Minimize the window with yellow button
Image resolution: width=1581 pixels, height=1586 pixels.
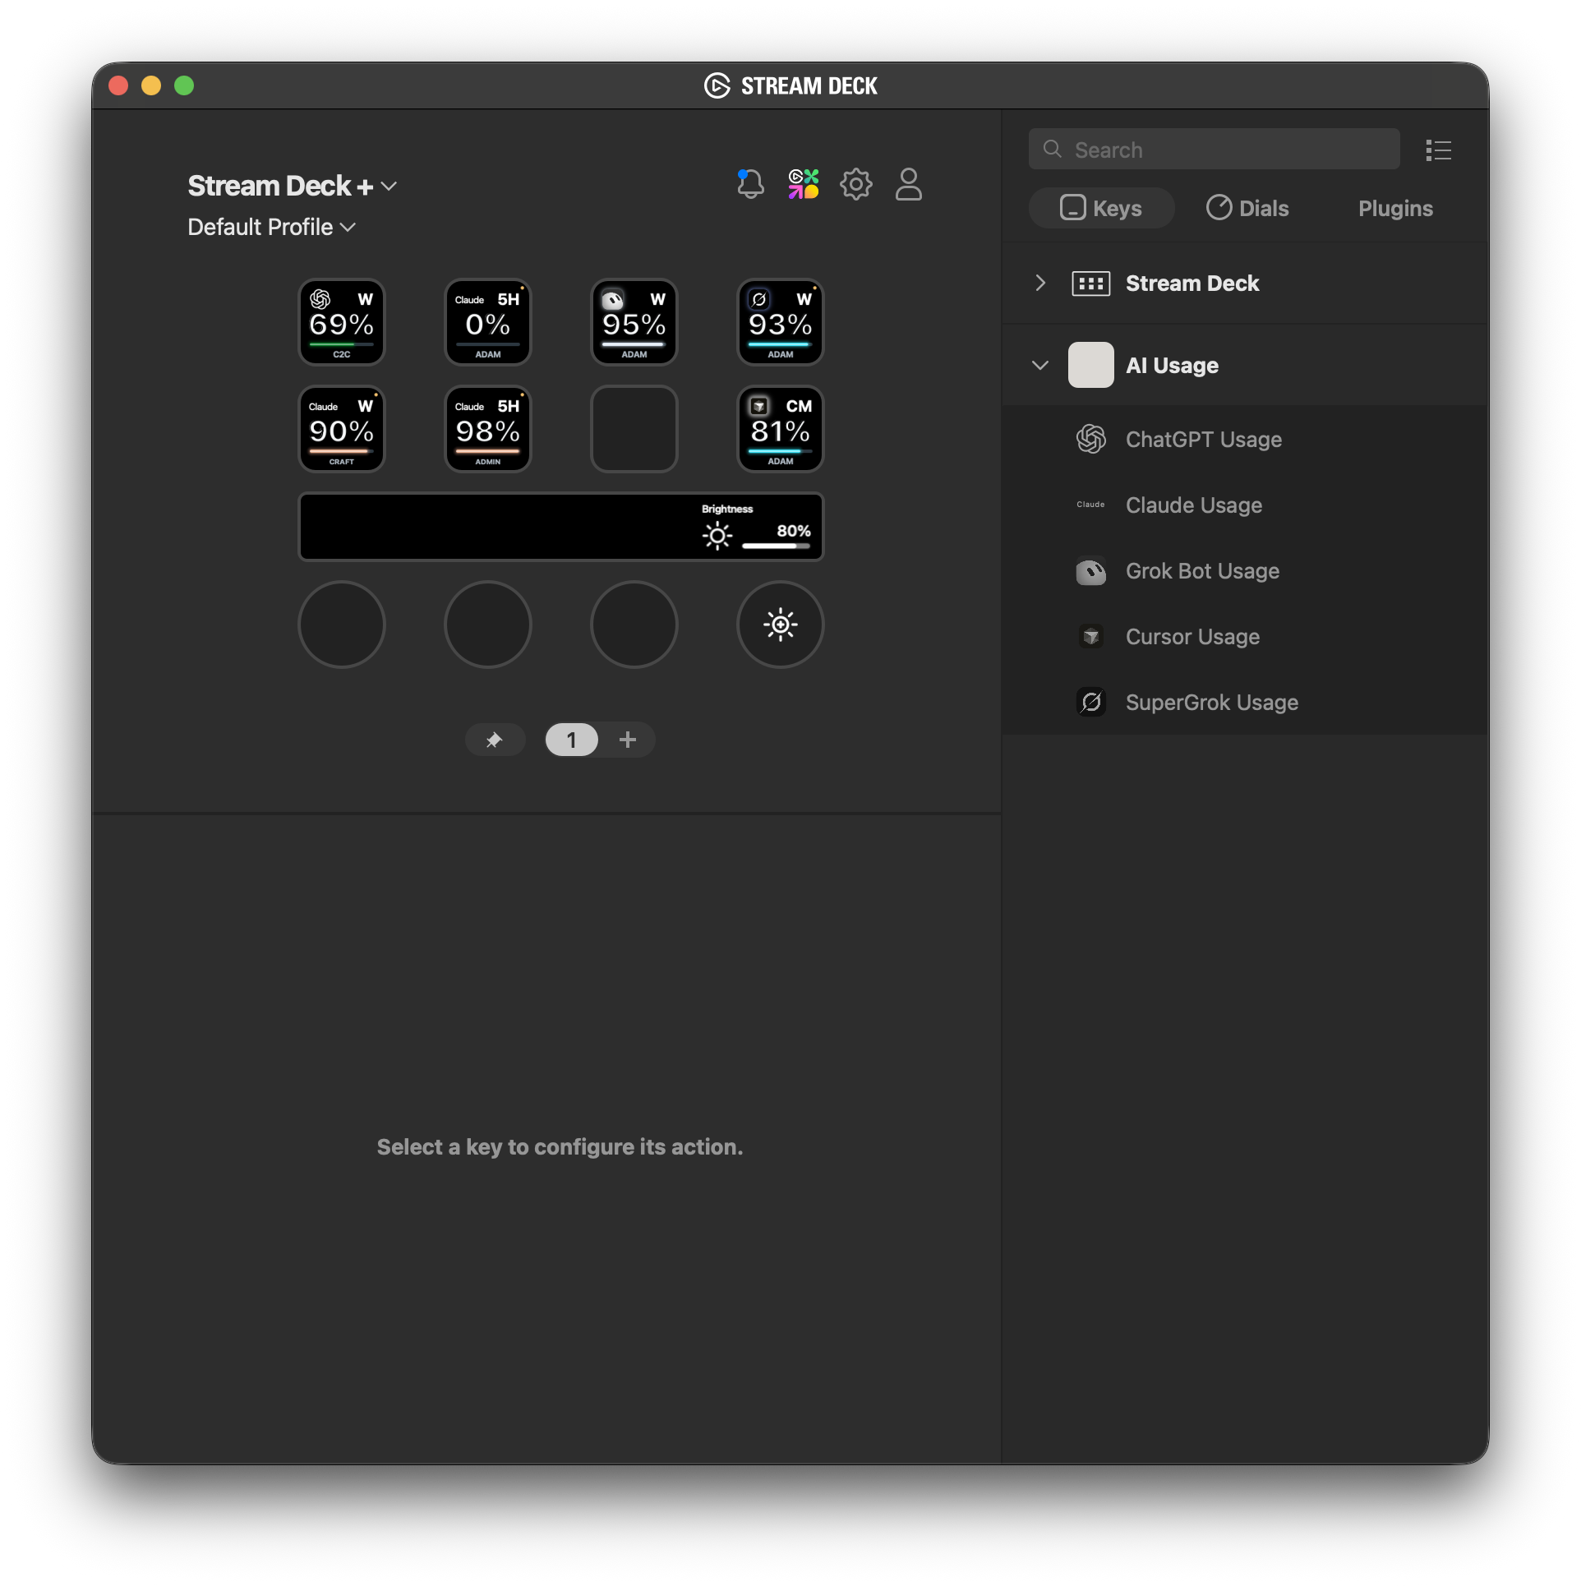[151, 85]
